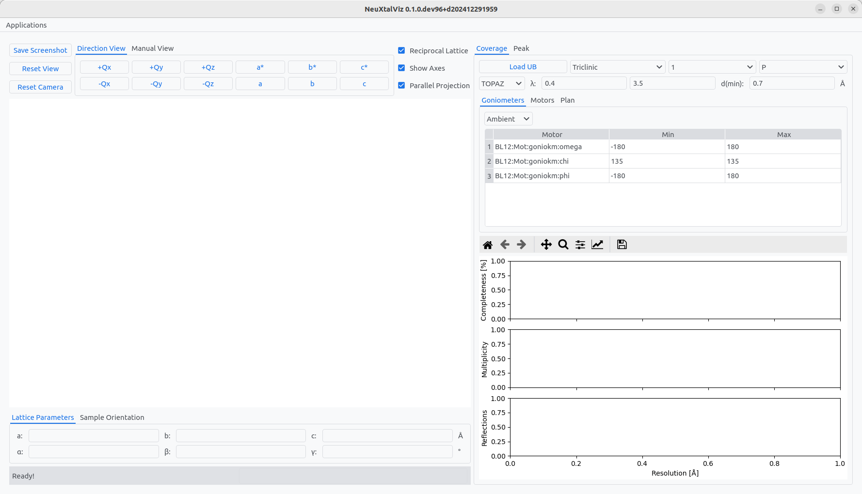Viewport: 862px width, 494px height.
Task: Select the Pan axes tool
Action: pos(546,245)
